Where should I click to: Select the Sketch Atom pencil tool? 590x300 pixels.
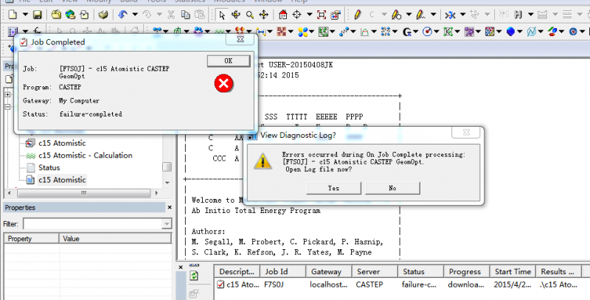pyautogui.click(x=358, y=15)
